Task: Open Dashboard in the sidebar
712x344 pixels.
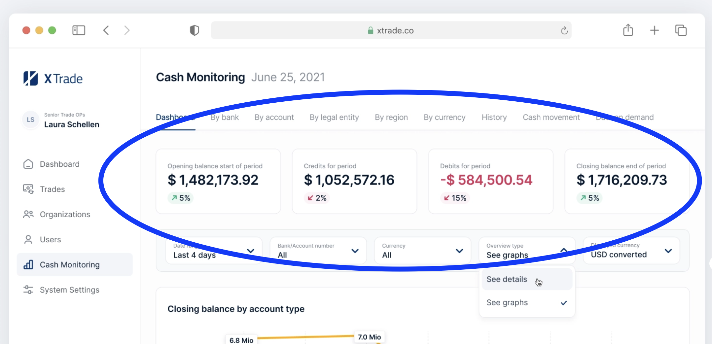Action: click(75, 164)
